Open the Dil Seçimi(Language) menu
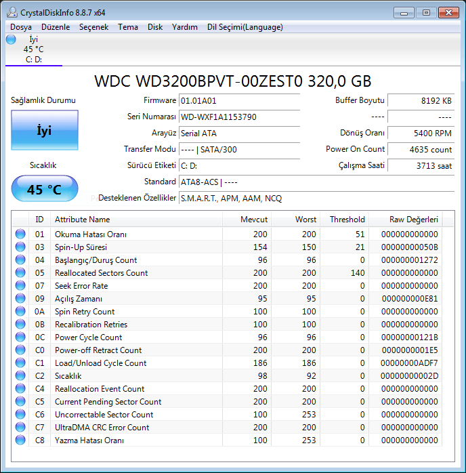Image resolution: width=466 pixels, height=473 pixels. (x=245, y=27)
